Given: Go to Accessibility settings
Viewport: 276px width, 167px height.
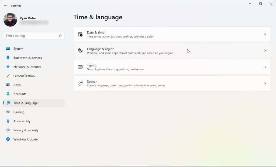Looking at the screenshot, I should pos(34,121).
